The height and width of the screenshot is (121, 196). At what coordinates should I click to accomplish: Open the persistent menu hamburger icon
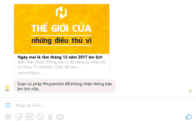coord(8,105)
